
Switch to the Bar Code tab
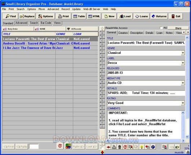tap(46, 23)
